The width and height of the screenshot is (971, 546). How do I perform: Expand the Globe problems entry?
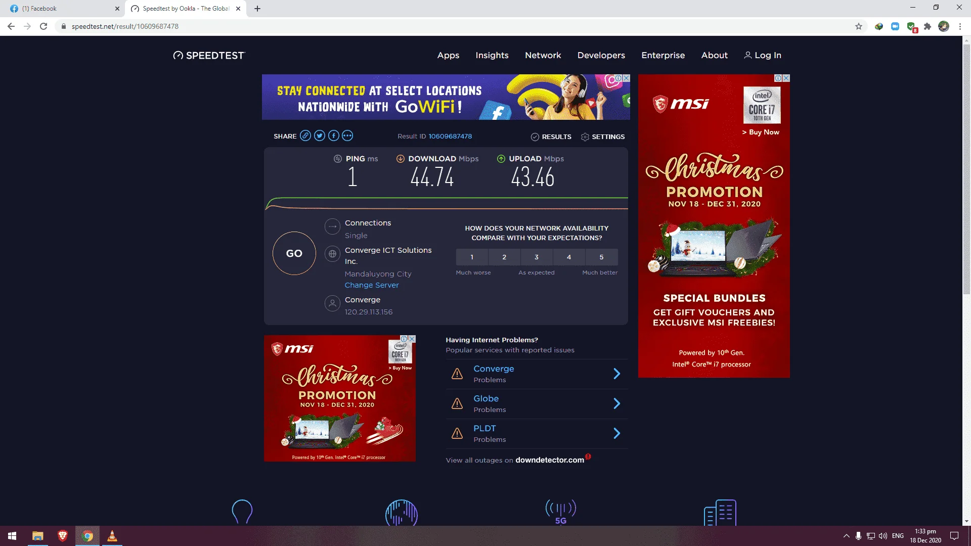click(x=616, y=403)
